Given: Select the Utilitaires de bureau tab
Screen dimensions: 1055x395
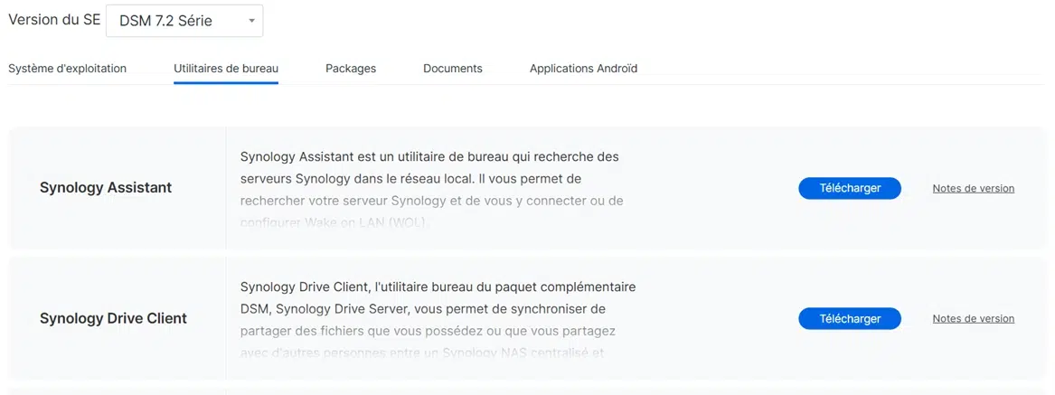Looking at the screenshot, I should coord(226,69).
